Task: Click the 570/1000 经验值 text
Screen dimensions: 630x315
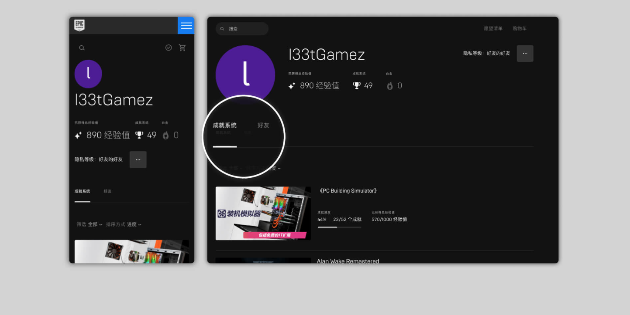Action: click(389, 220)
